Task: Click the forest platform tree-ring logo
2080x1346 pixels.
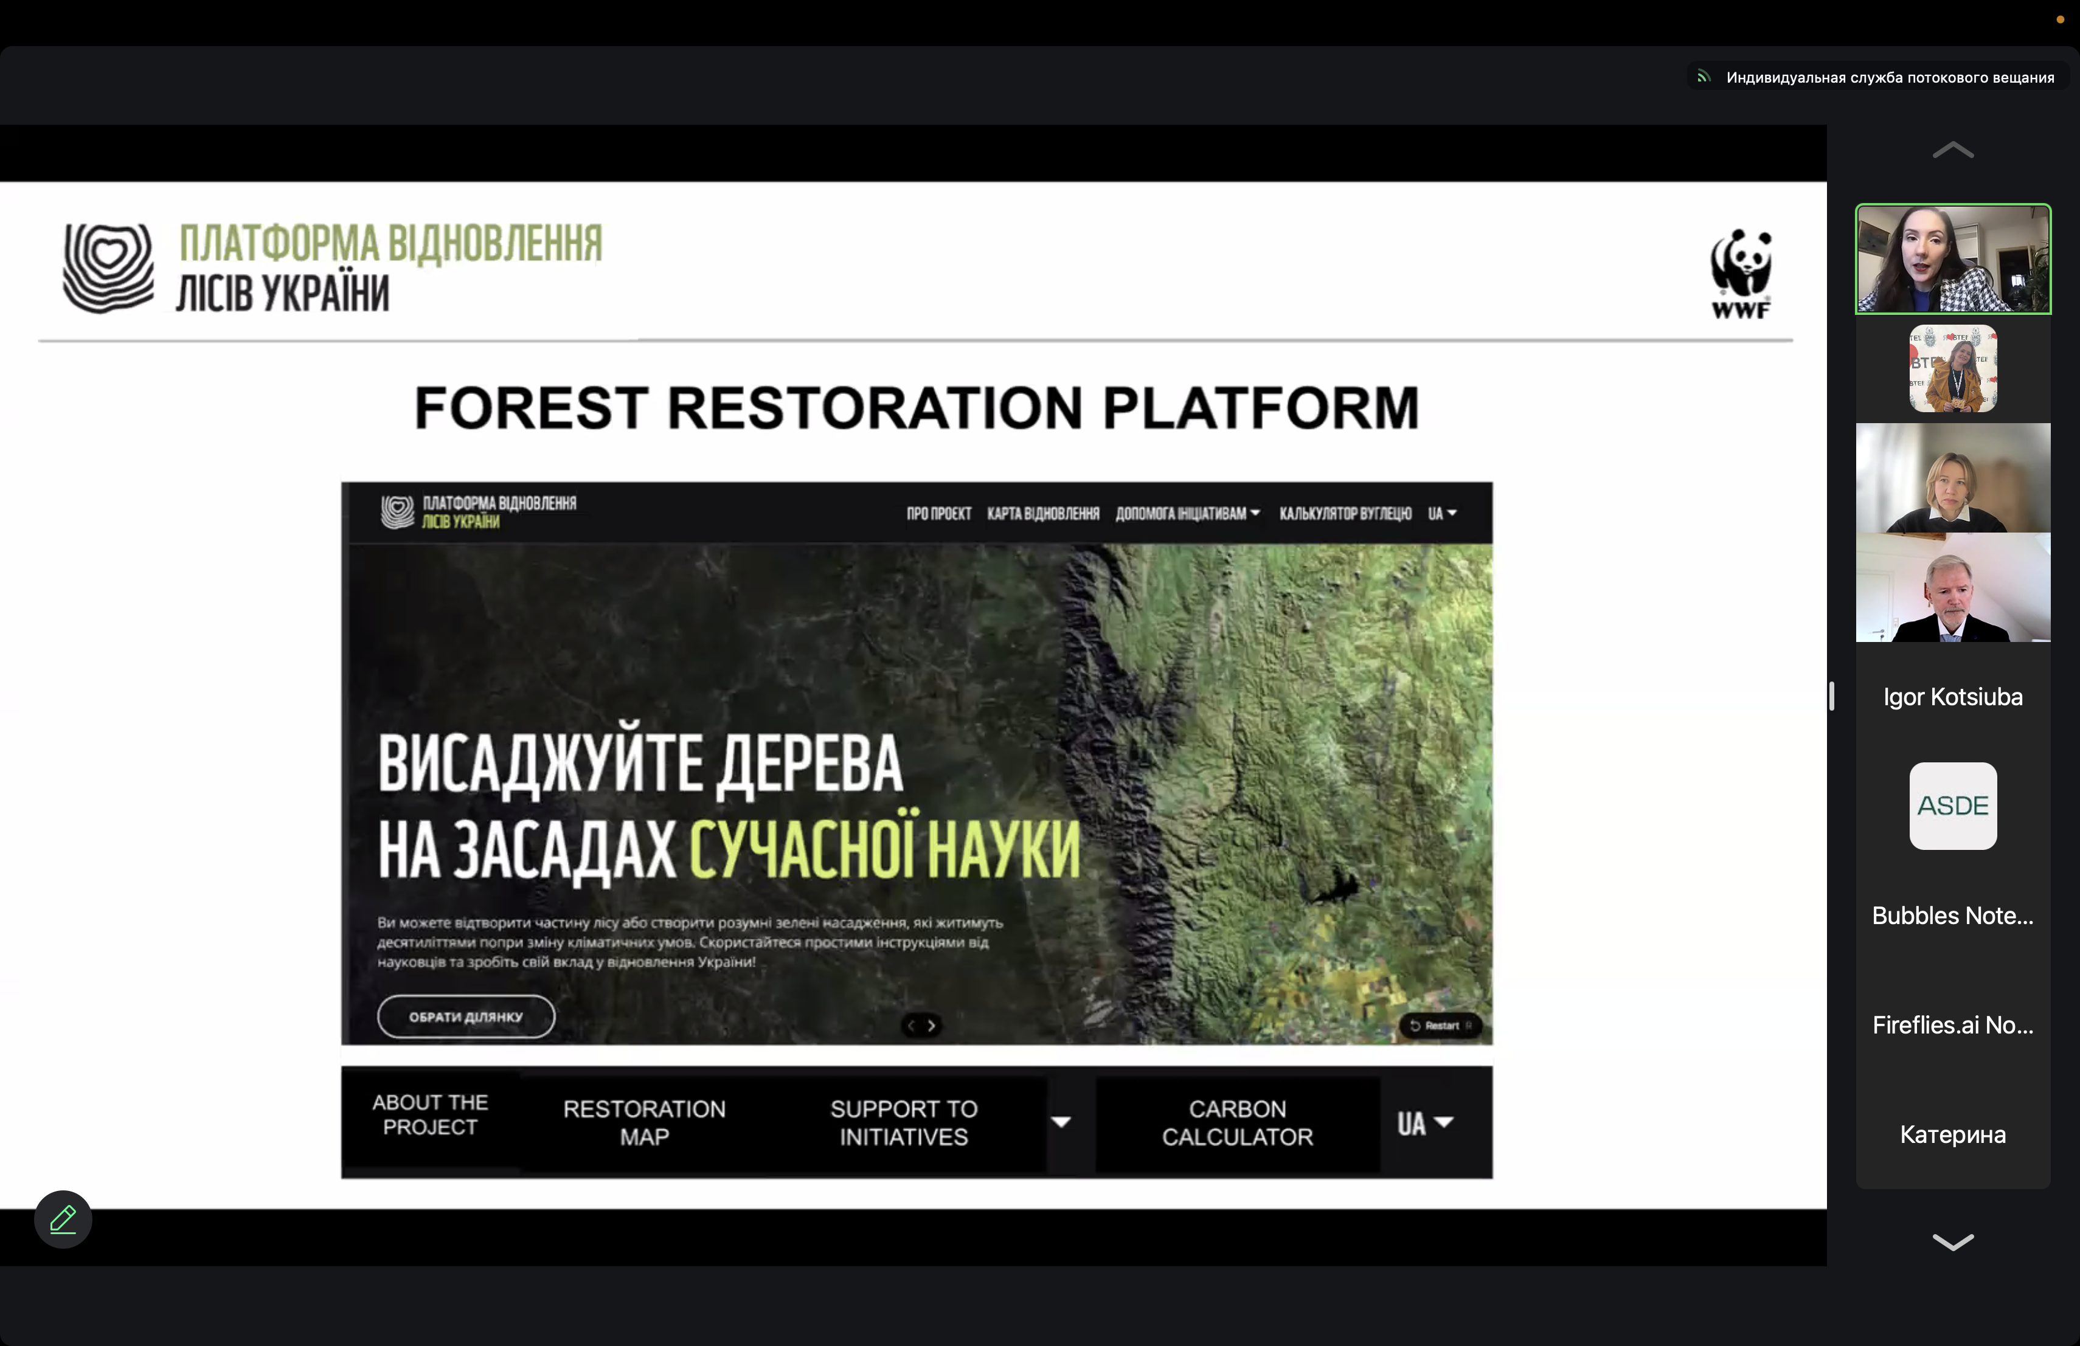Action: [108, 268]
